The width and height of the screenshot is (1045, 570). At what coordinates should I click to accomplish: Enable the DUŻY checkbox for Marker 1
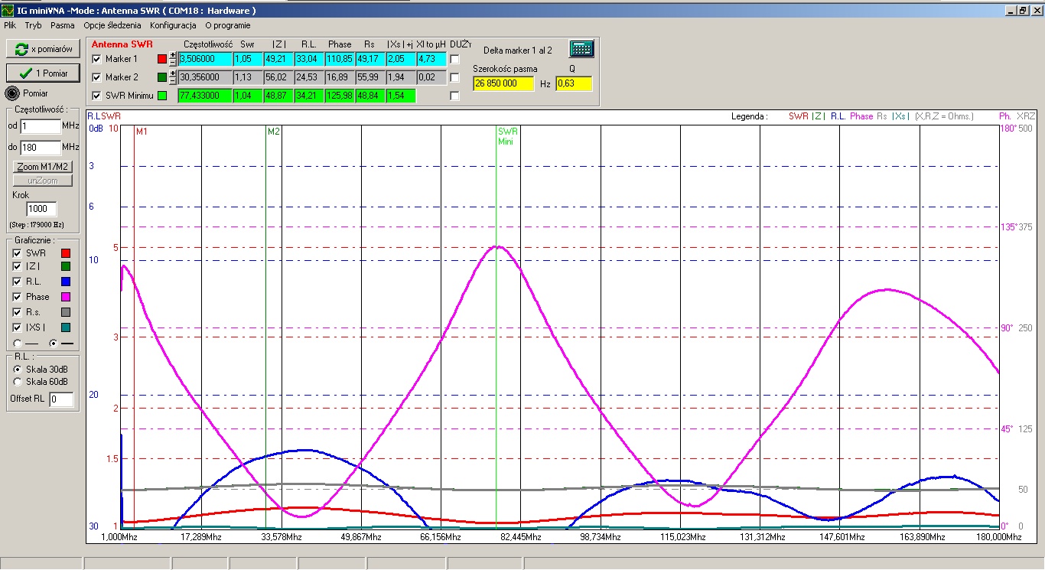tap(455, 59)
